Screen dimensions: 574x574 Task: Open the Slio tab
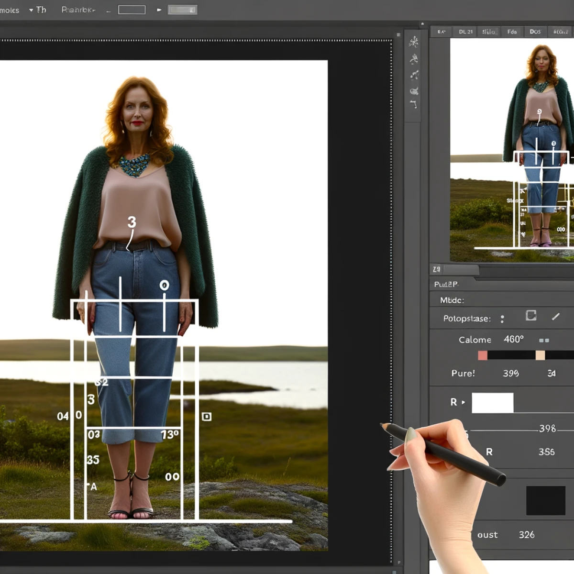(488, 32)
